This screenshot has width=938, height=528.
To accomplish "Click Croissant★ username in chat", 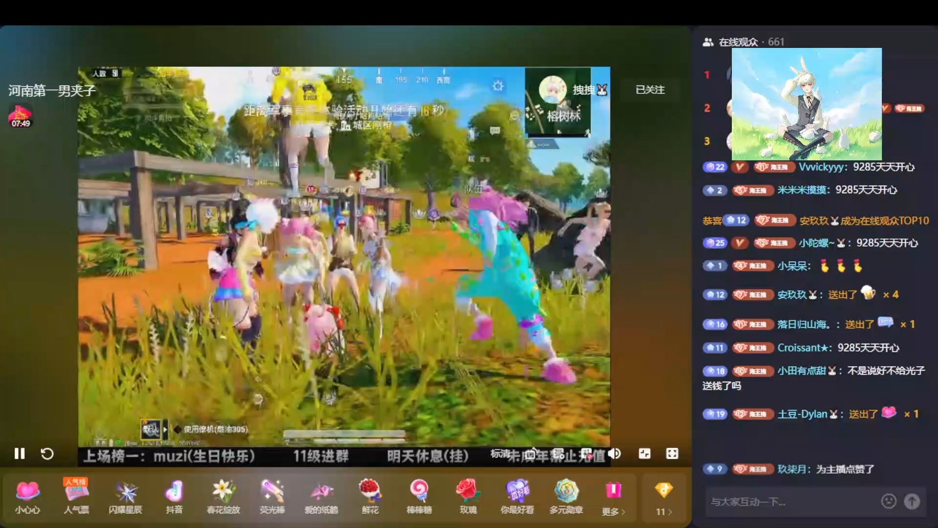I will [x=804, y=348].
